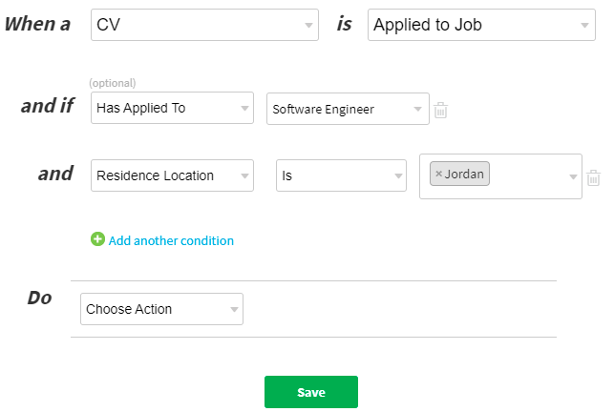Expand the Applied to Job dropdown
The image size is (614, 412).
point(481,25)
